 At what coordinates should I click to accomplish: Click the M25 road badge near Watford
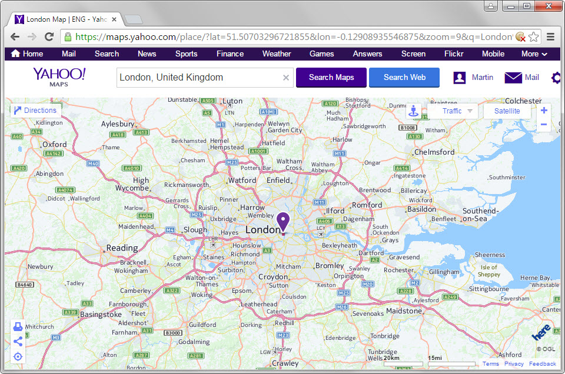pos(232,162)
